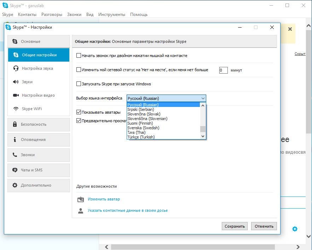Click the blue gear icon in main Skype window
Screen dimensions: 312x250
(x=295, y=229)
